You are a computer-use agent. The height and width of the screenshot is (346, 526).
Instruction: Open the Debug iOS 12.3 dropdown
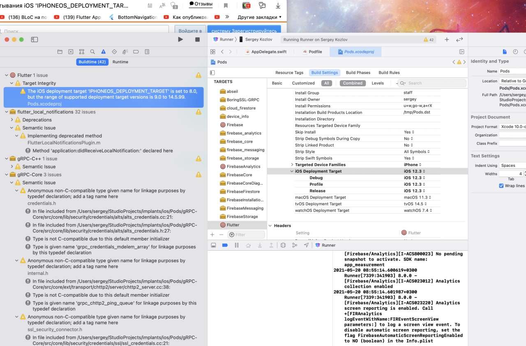pyautogui.click(x=414, y=178)
